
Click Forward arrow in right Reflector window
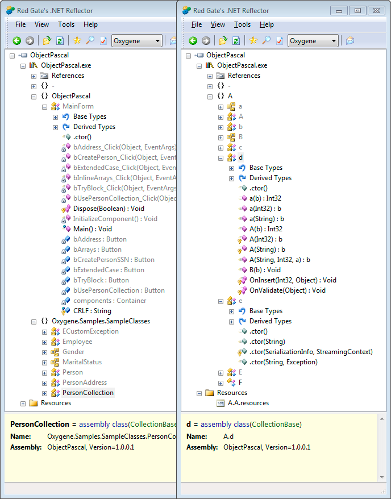click(206, 41)
